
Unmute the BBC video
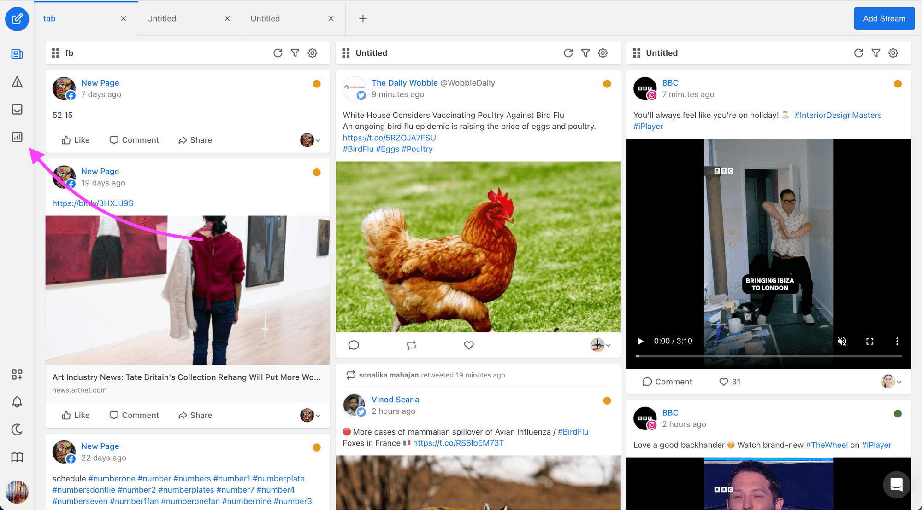tap(842, 341)
